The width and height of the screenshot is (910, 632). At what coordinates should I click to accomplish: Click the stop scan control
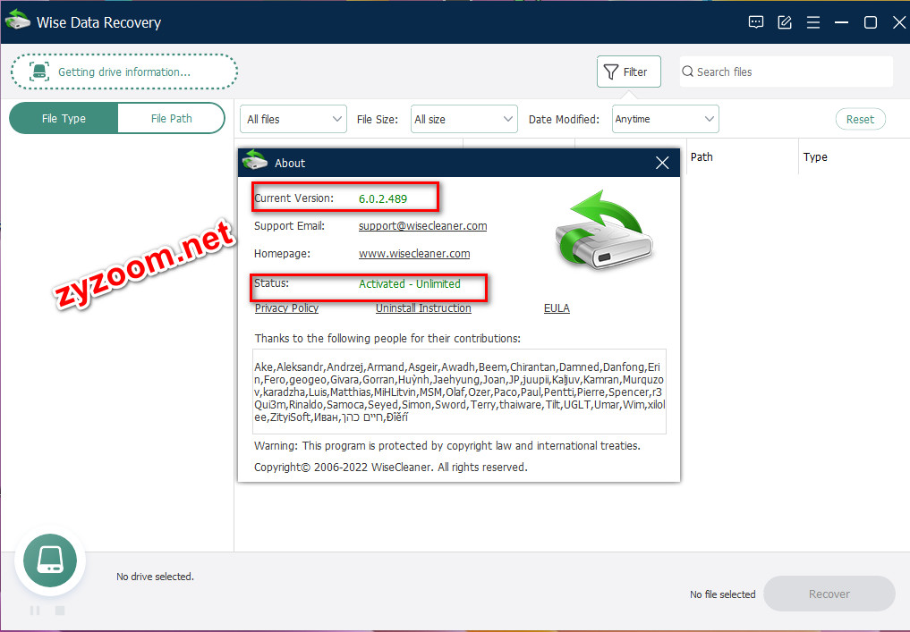click(60, 611)
